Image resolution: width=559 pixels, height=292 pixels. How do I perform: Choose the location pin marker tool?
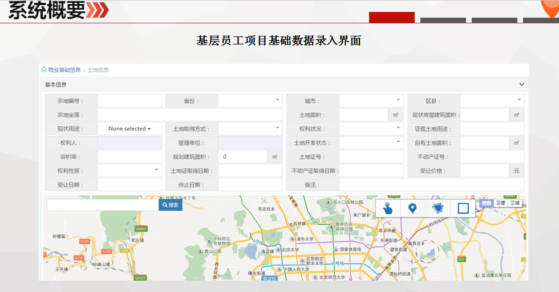412,208
